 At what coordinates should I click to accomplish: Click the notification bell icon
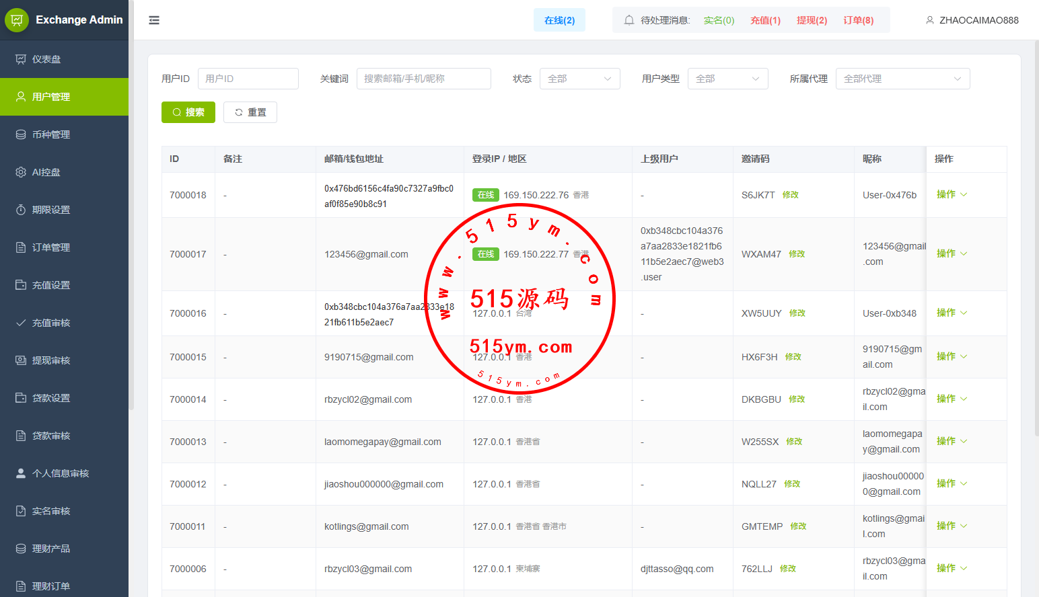(629, 20)
